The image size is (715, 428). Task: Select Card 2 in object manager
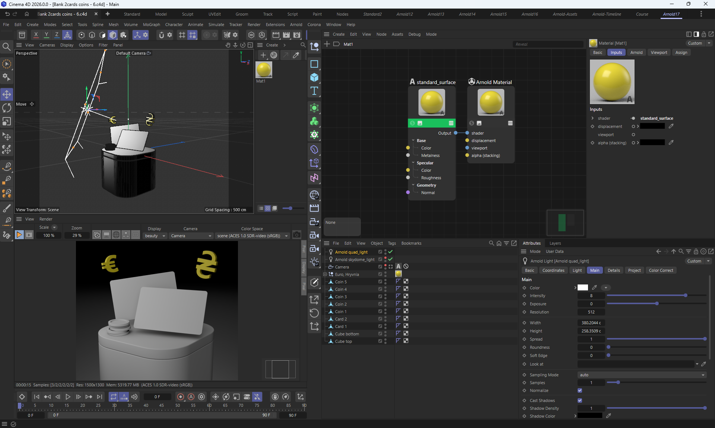coord(341,319)
